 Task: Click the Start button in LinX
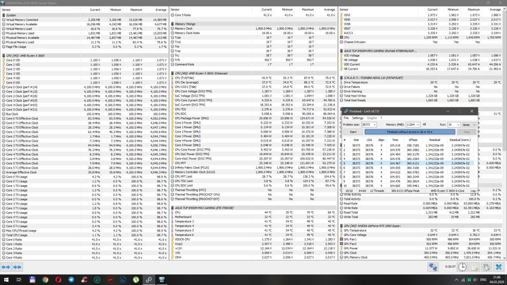[353, 132]
